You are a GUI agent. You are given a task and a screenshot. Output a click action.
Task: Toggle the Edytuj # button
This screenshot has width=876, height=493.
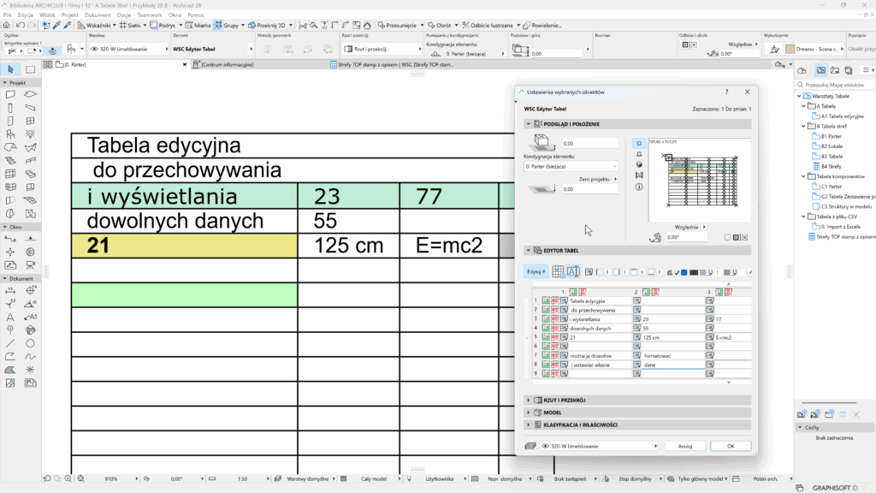pos(536,271)
